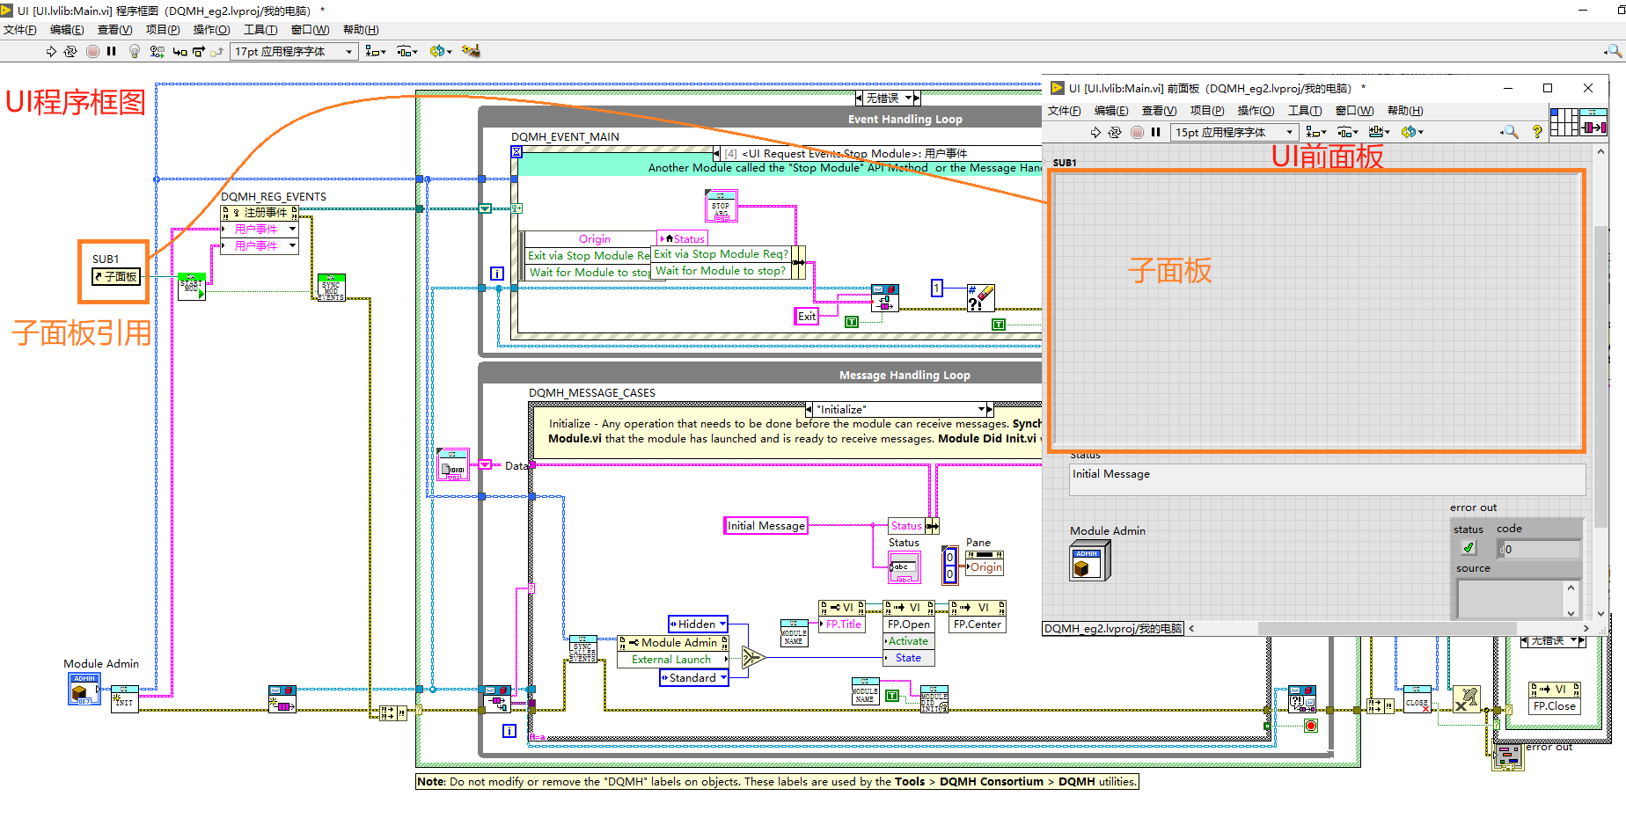Viewport: 1626px width, 818px height.
Task: Open 查看(V) menu in block diagram window
Action: click(114, 30)
